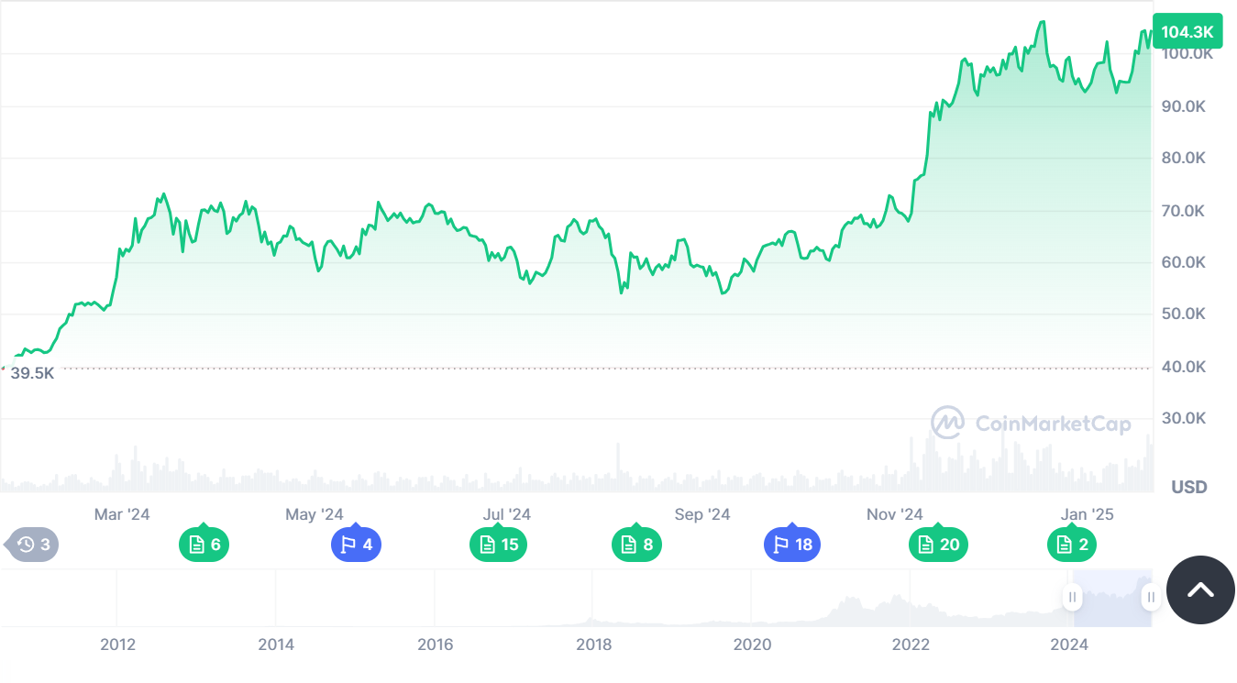This screenshot has width=1237, height=683.
Task: Open the blue flag marker labeled 4
Action: point(356,545)
